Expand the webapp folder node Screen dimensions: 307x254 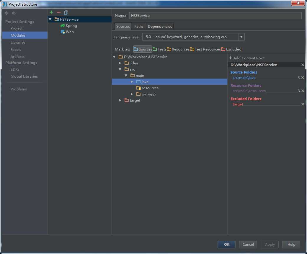point(132,94)
